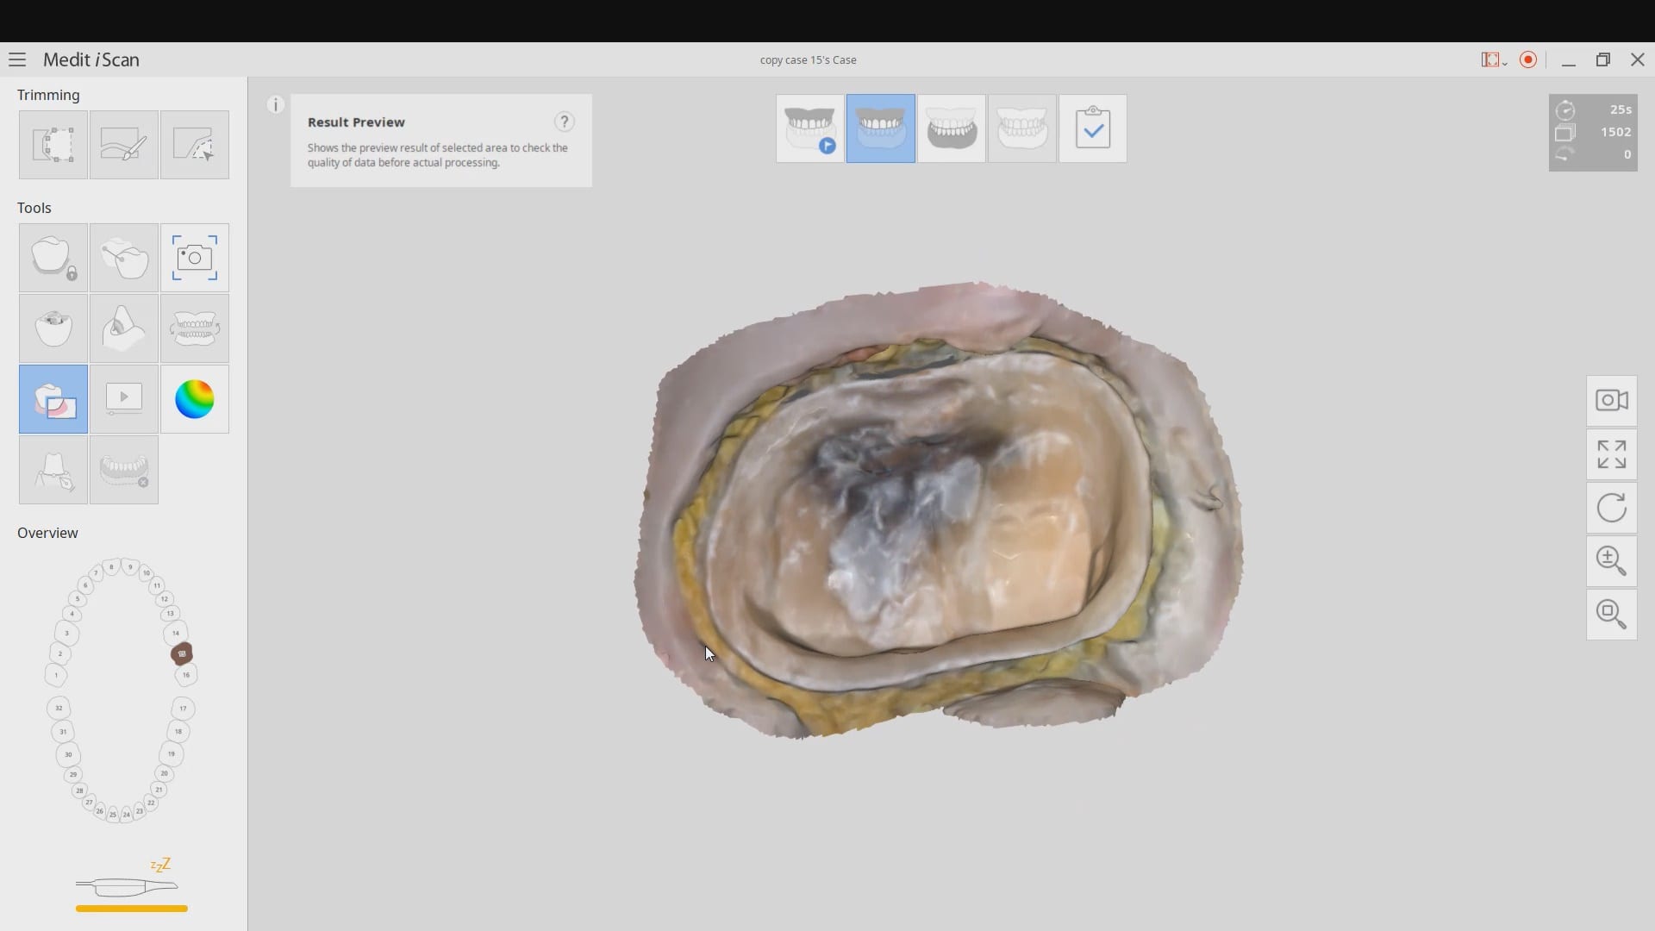Select the polyline selection trimming tool

[53, 145]
